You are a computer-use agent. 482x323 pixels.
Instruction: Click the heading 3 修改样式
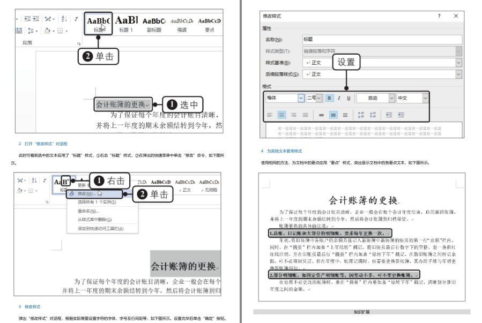pyautogui.click(x=29, y=307)
